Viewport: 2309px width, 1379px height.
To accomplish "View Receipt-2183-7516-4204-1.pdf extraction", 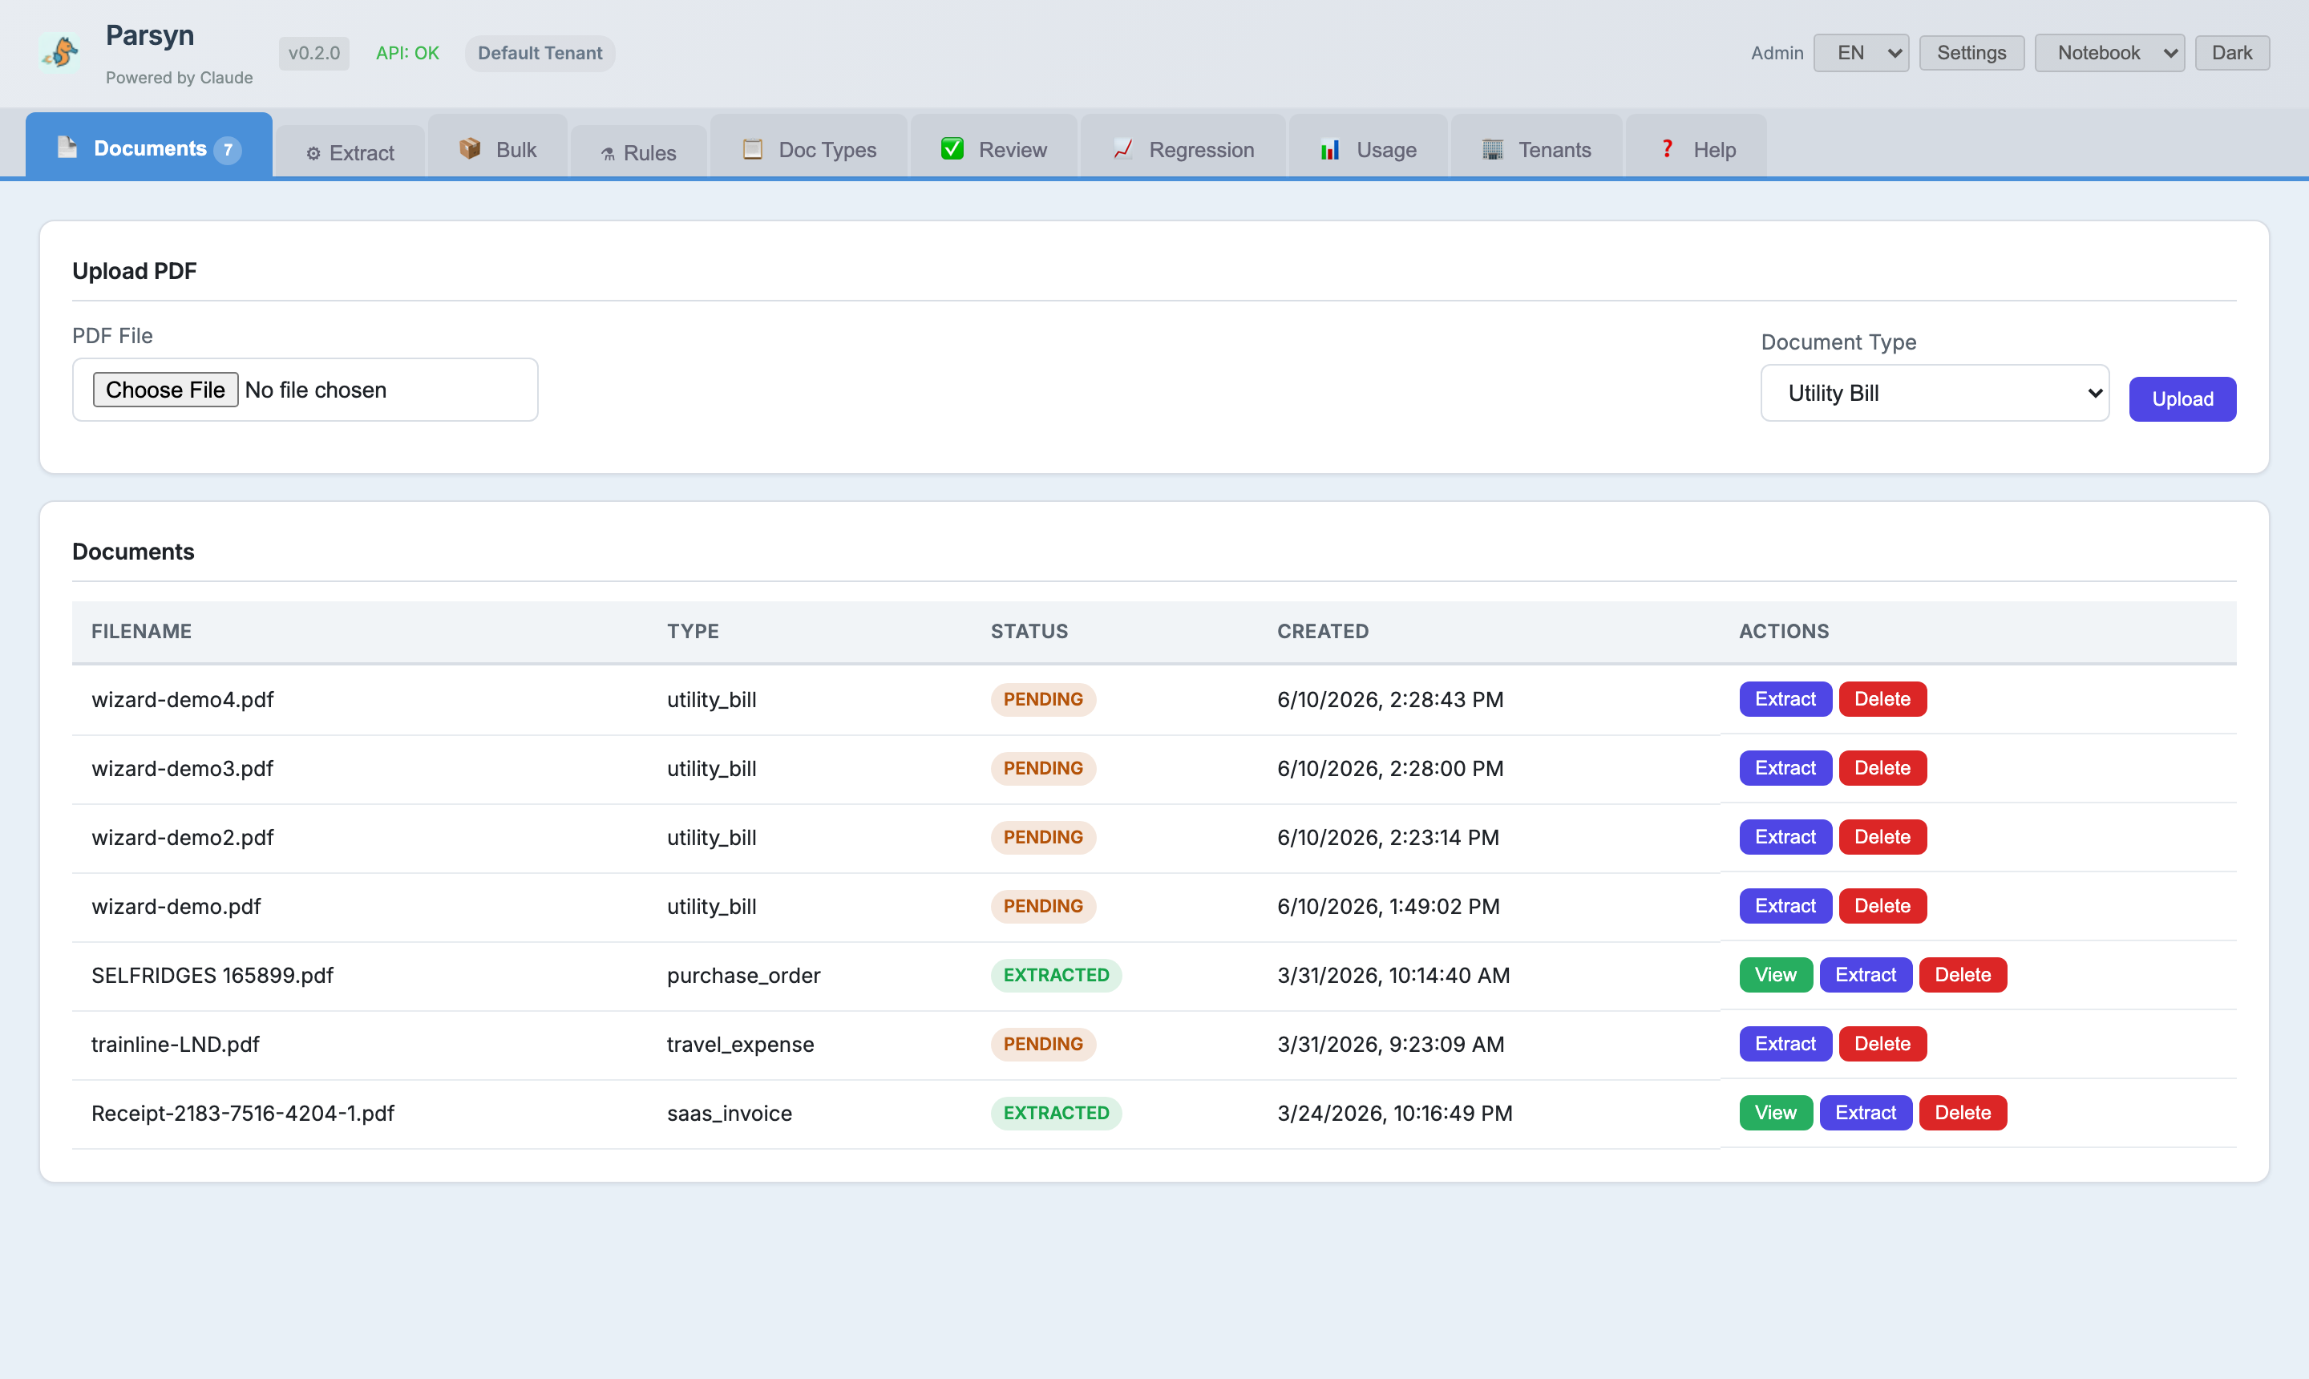I will point(1776,1112).
